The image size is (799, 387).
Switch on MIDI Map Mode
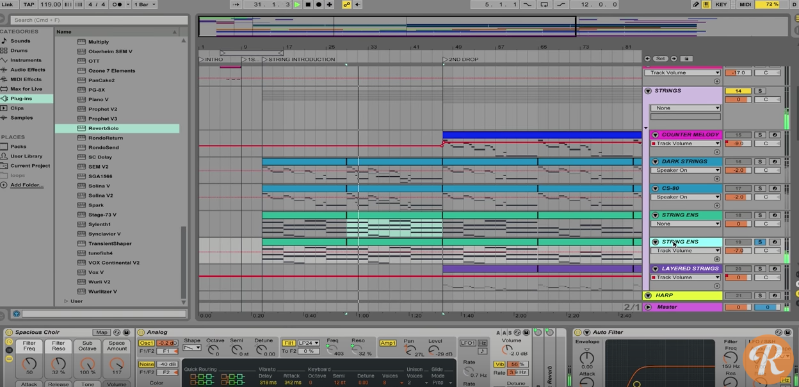point(745,4)
